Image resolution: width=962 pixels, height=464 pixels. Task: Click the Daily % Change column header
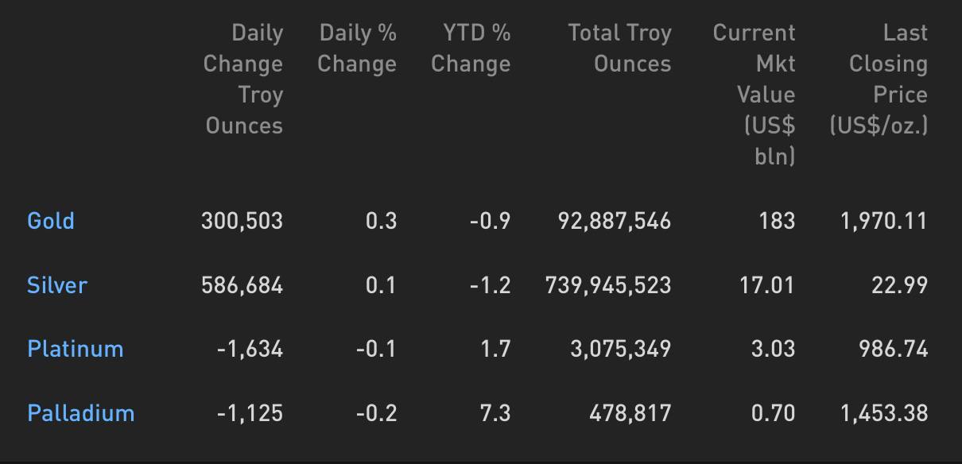[357, 48]
